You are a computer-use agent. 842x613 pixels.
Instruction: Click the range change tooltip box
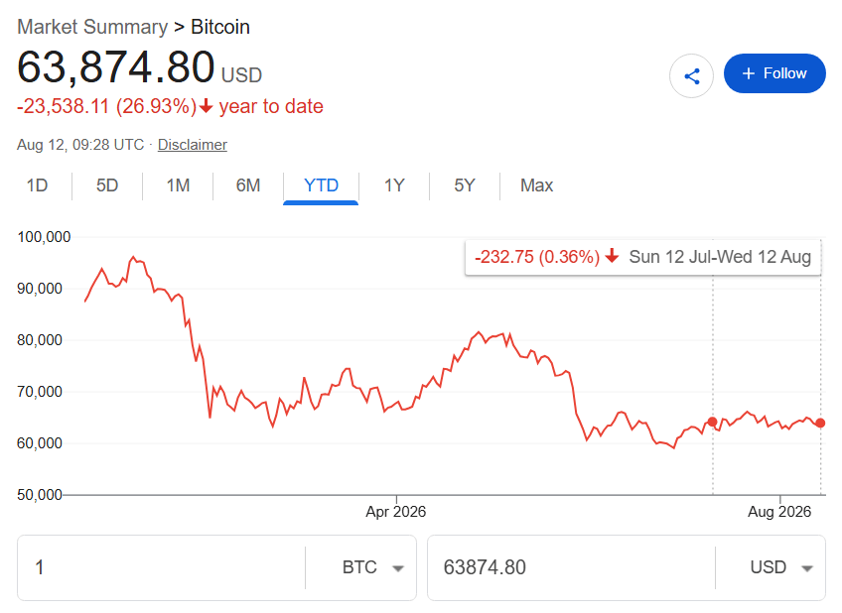click(642, 258)
